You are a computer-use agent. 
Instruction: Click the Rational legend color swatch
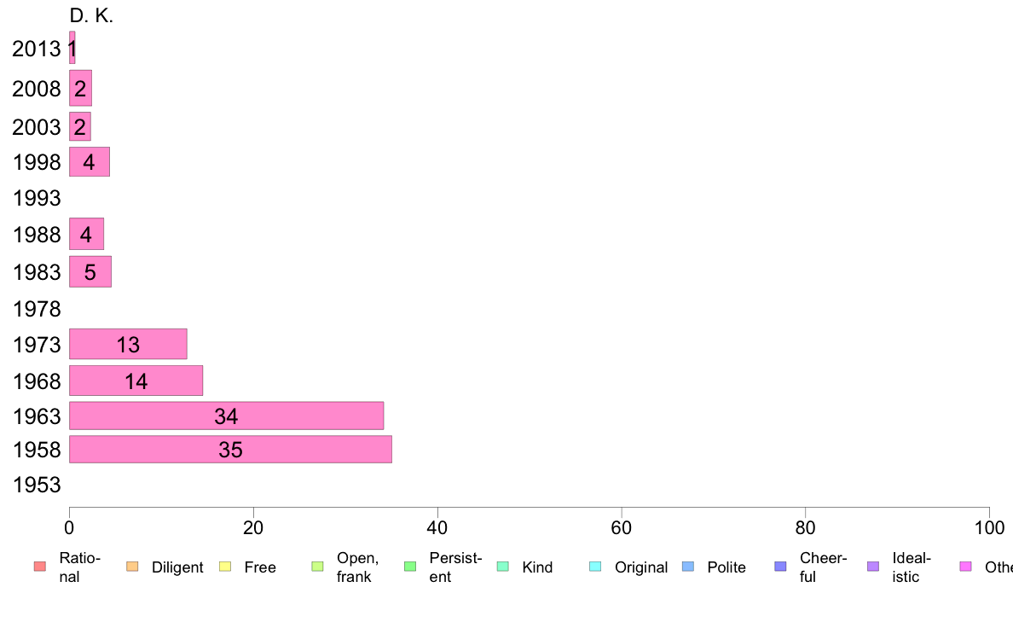tap(40, 567)
